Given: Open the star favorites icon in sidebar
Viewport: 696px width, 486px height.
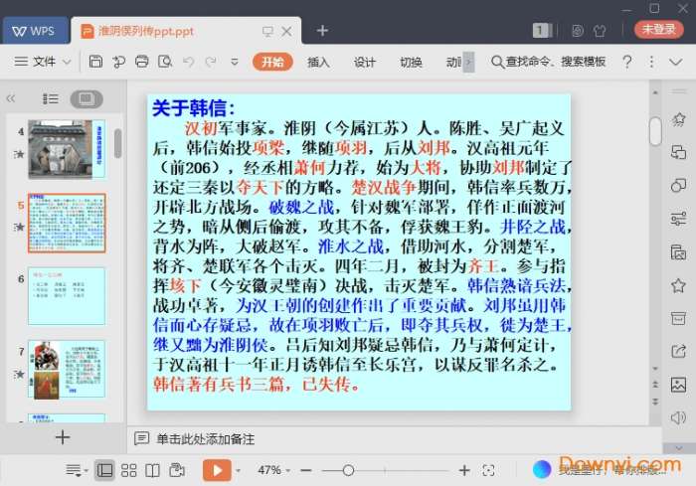Looking at the screenshot, I should tap(678, 285).
